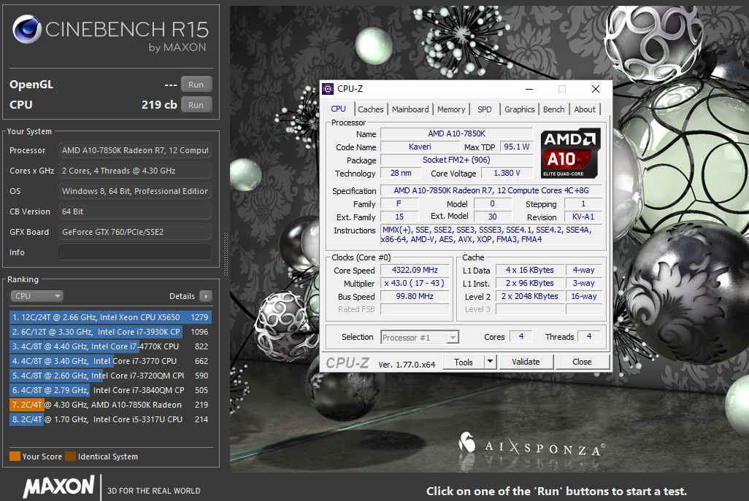Click the CPU-Z title bar app icon
The image size is (749, 501).
pyautogui.click(x=328, y=89)
